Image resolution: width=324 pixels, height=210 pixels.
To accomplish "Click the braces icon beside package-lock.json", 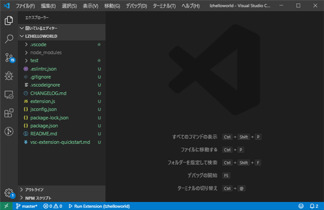I will click(x=26, y=118).
